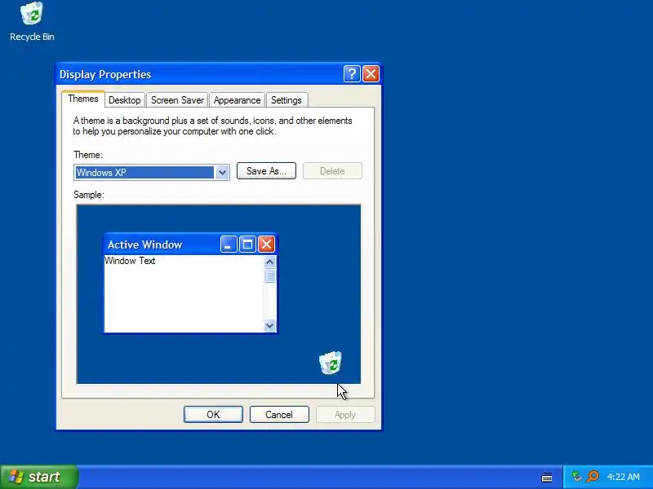Click minimize icon in sample Active Window
Image resolution: width=653 pixels, height=489 pixels.
pos(229,244)
